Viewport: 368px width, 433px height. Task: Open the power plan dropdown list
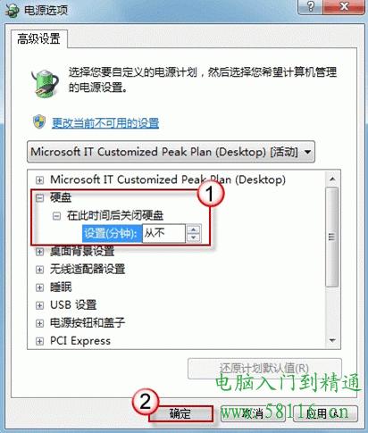pyautogui.click(x=171, y=152)
